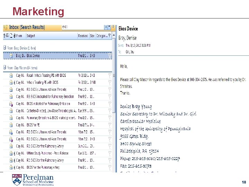Toggle flag on 'EKOS indicated for Pulmonary Embolism' 6 KB message
The width and height of the screenshot is (249, 187).
tap(110, 104)
